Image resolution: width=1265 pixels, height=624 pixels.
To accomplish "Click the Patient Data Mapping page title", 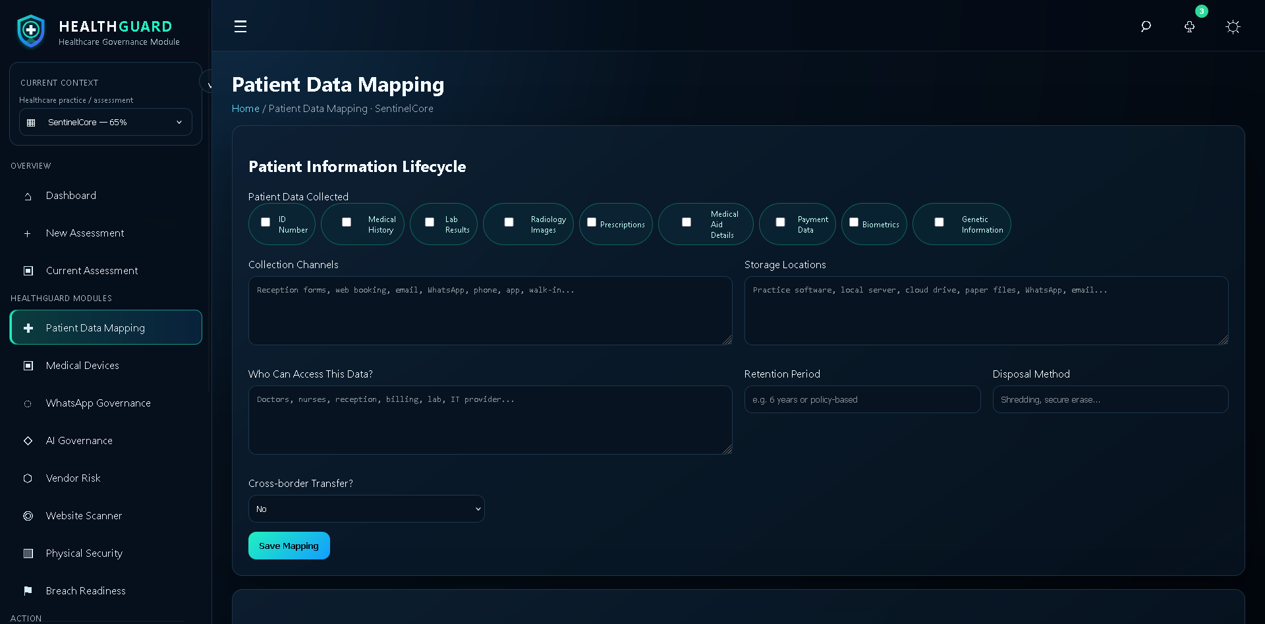I will 338,85.
